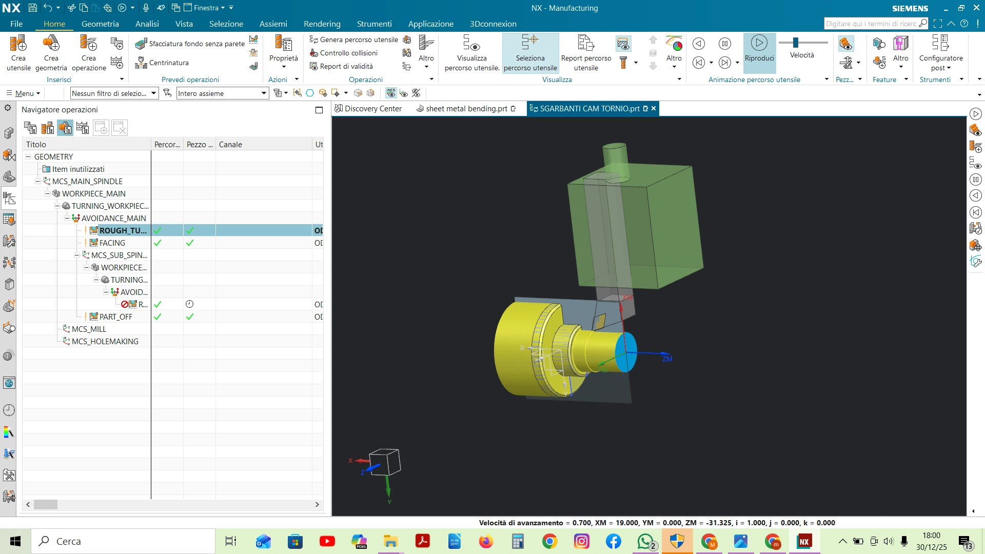Screen dimensions: 985x554
Task: Click Crea geometria in ribbon
Action: (51, 52)
